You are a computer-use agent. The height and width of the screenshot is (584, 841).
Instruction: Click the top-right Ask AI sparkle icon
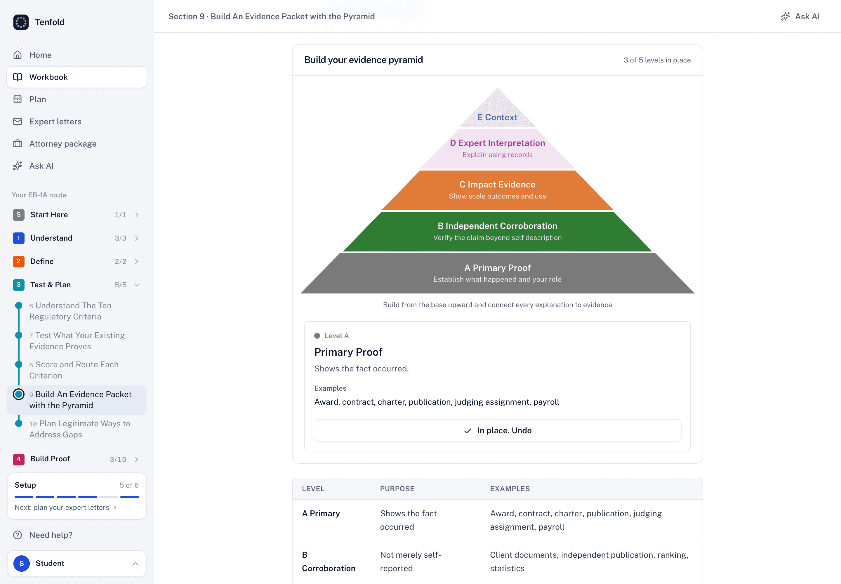pos(786,16)
